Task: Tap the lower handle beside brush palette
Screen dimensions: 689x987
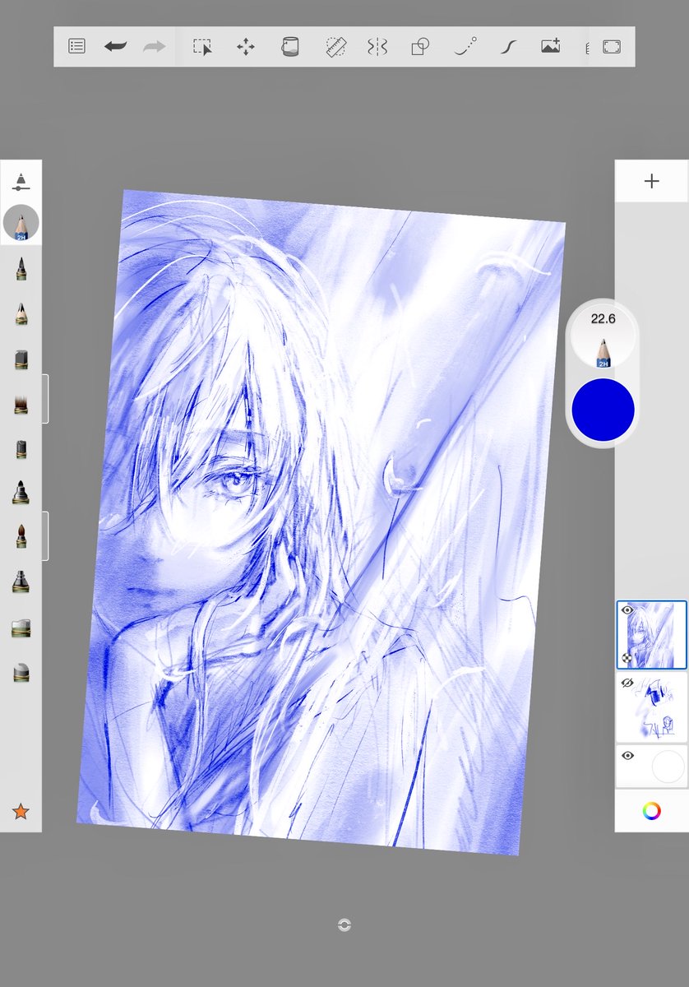Action: pos(45,536)
